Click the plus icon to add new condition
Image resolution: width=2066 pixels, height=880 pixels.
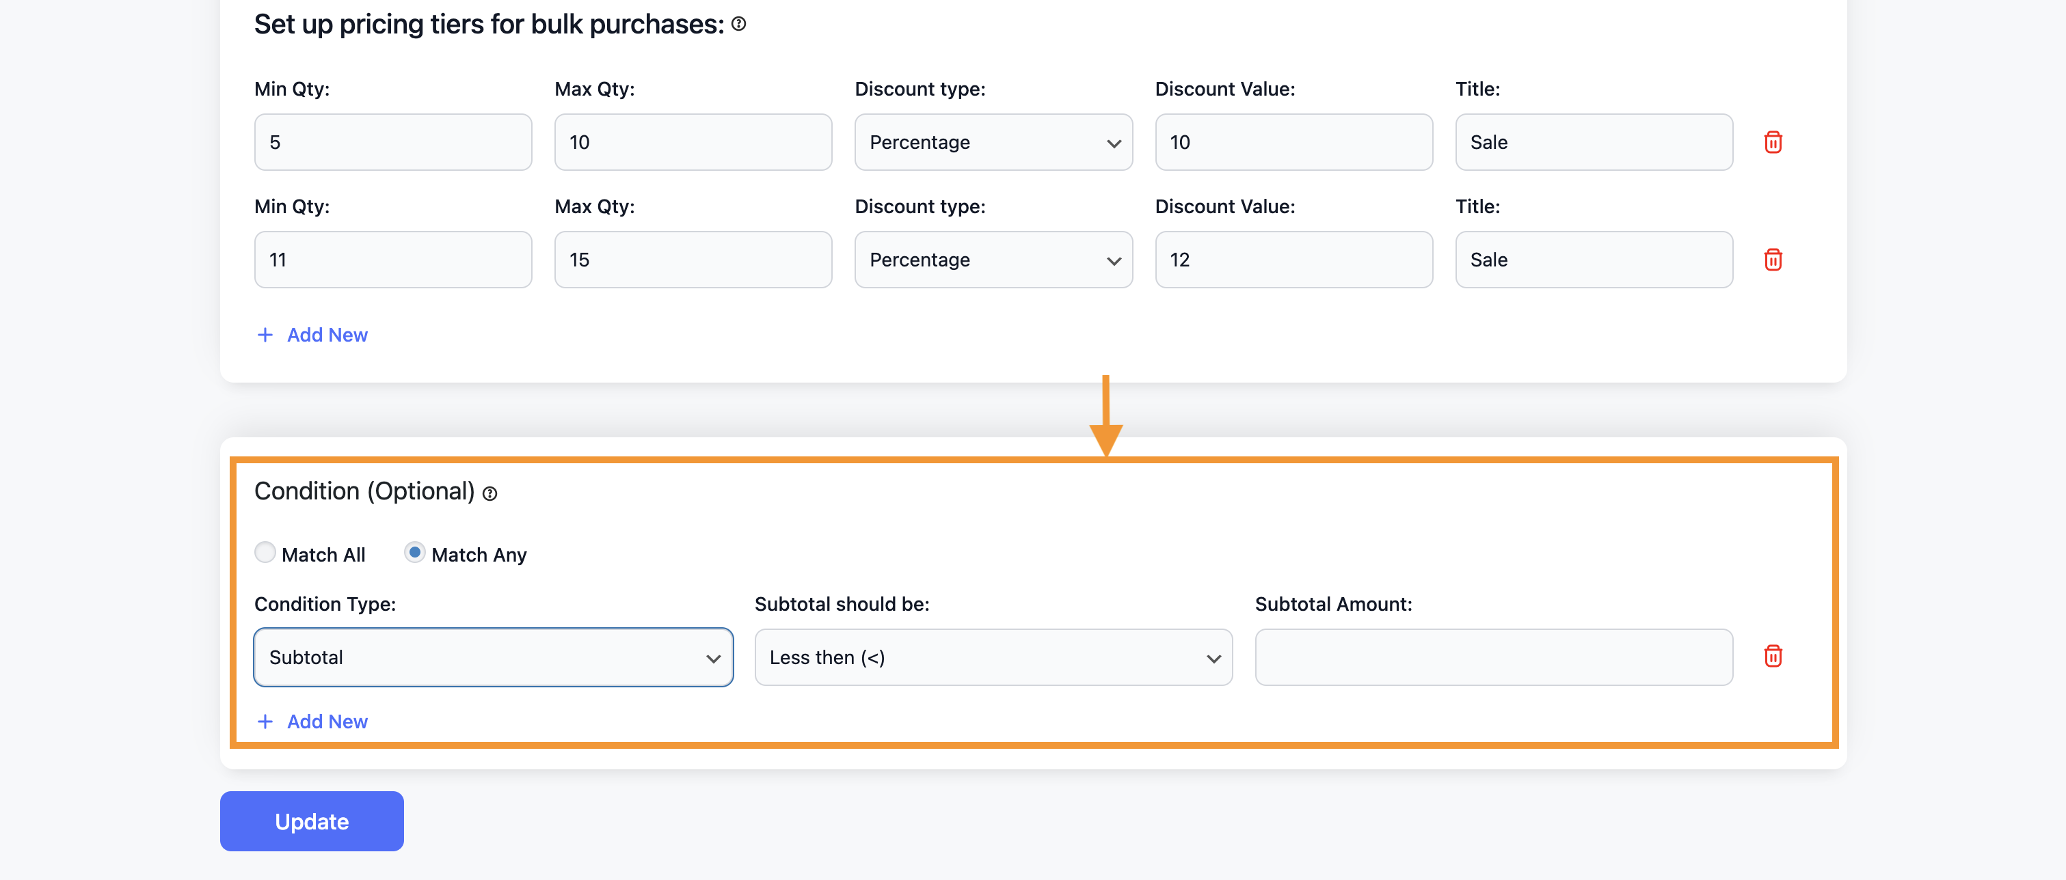point(263,721)
